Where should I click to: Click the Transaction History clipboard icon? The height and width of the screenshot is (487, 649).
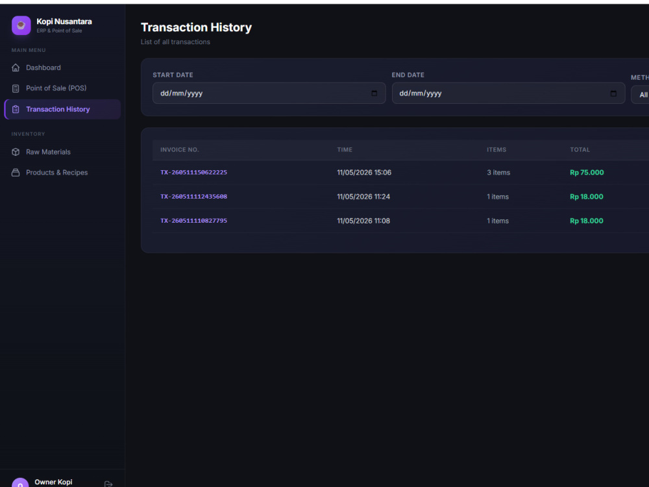tap(16, 109)
